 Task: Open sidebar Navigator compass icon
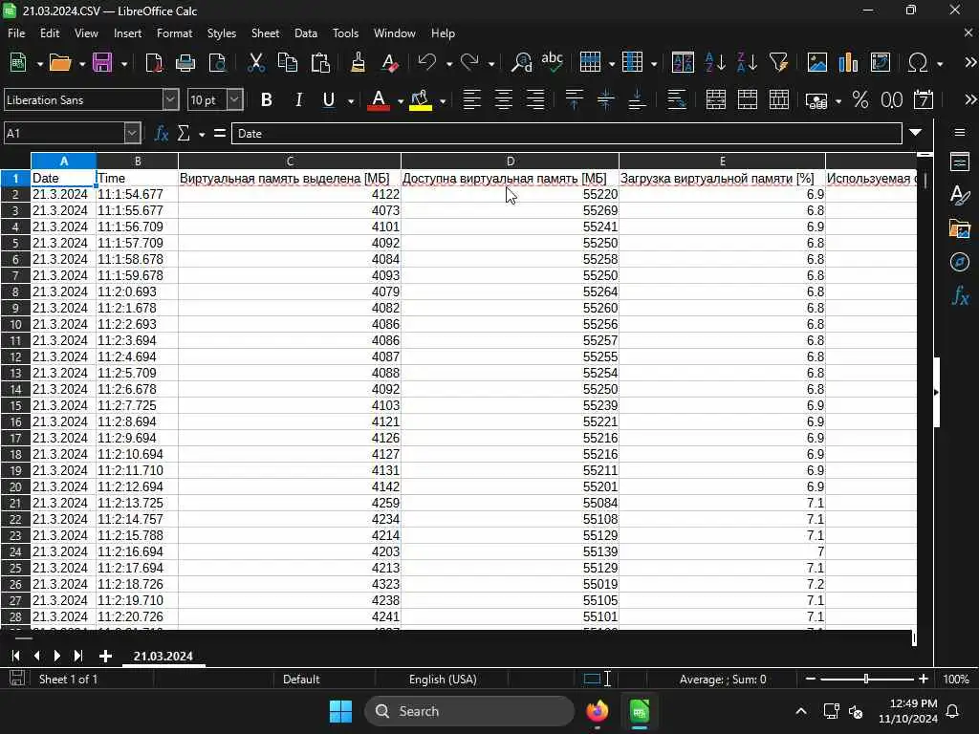[960, 262]
